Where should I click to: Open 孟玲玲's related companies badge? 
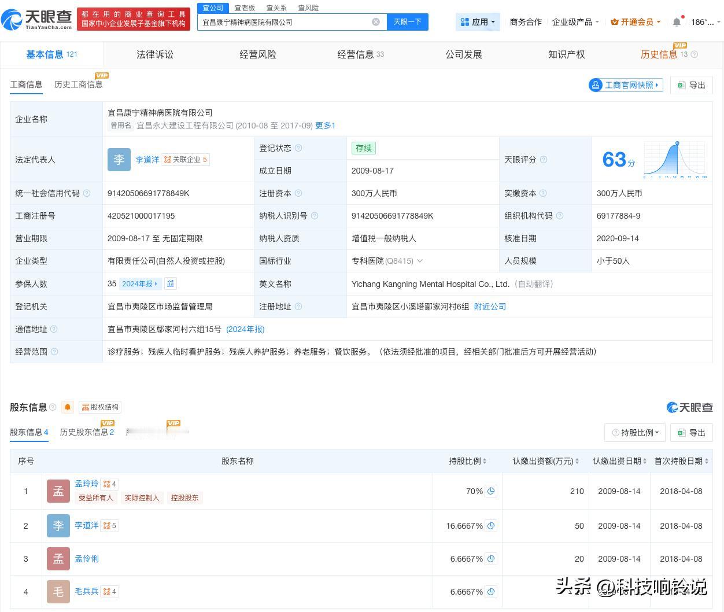110,484
